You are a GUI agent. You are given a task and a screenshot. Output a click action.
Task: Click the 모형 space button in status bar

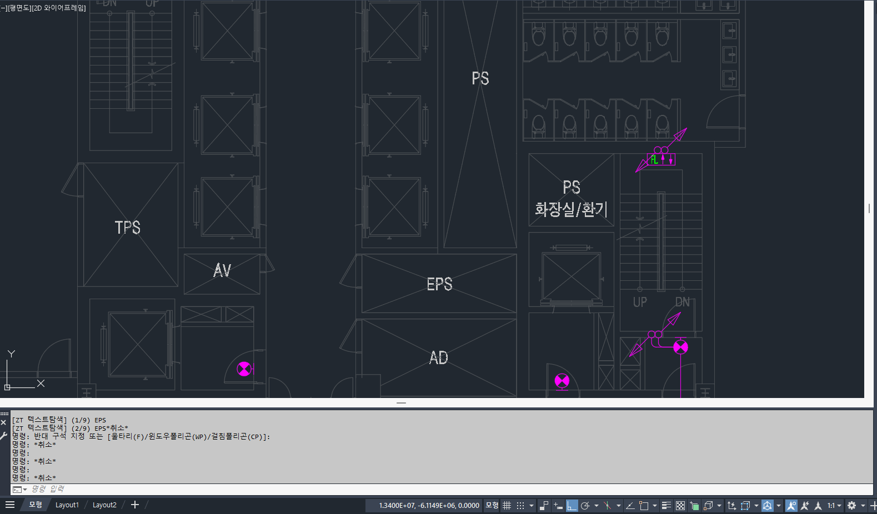[x=492, y=506]
